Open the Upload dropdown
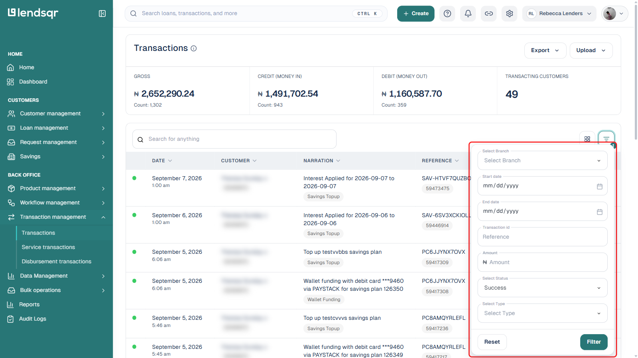Viewport: 638px width, 358px height. click(591, 51)
